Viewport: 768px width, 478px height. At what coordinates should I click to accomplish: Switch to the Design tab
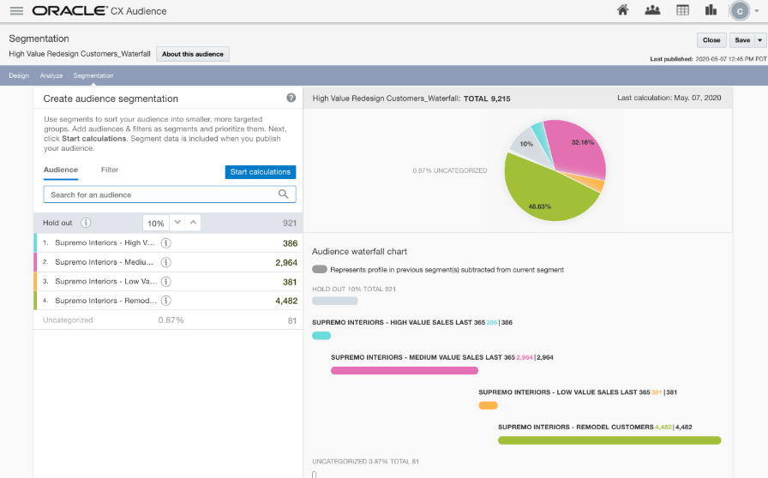pos(19,75)
